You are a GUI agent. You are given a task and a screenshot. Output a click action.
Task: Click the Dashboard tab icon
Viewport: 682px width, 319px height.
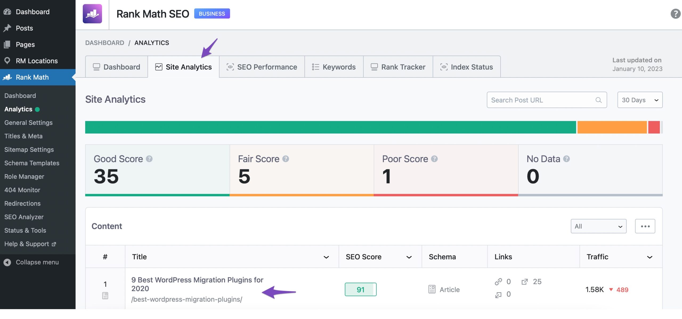tap(95, 67)
